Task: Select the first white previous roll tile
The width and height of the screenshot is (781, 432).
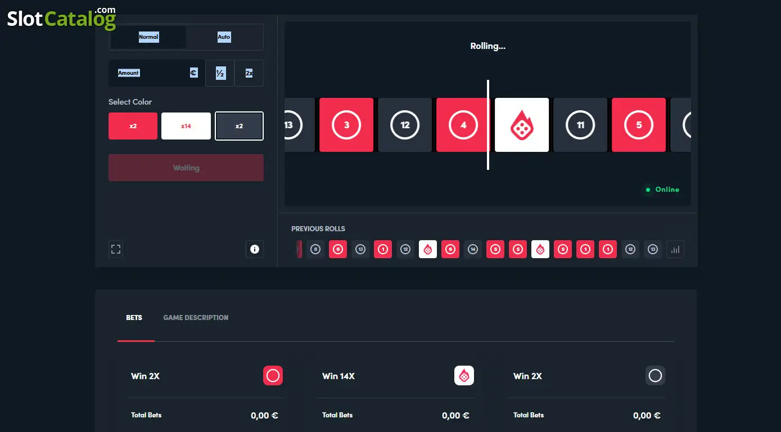Action: click(428, 249)
